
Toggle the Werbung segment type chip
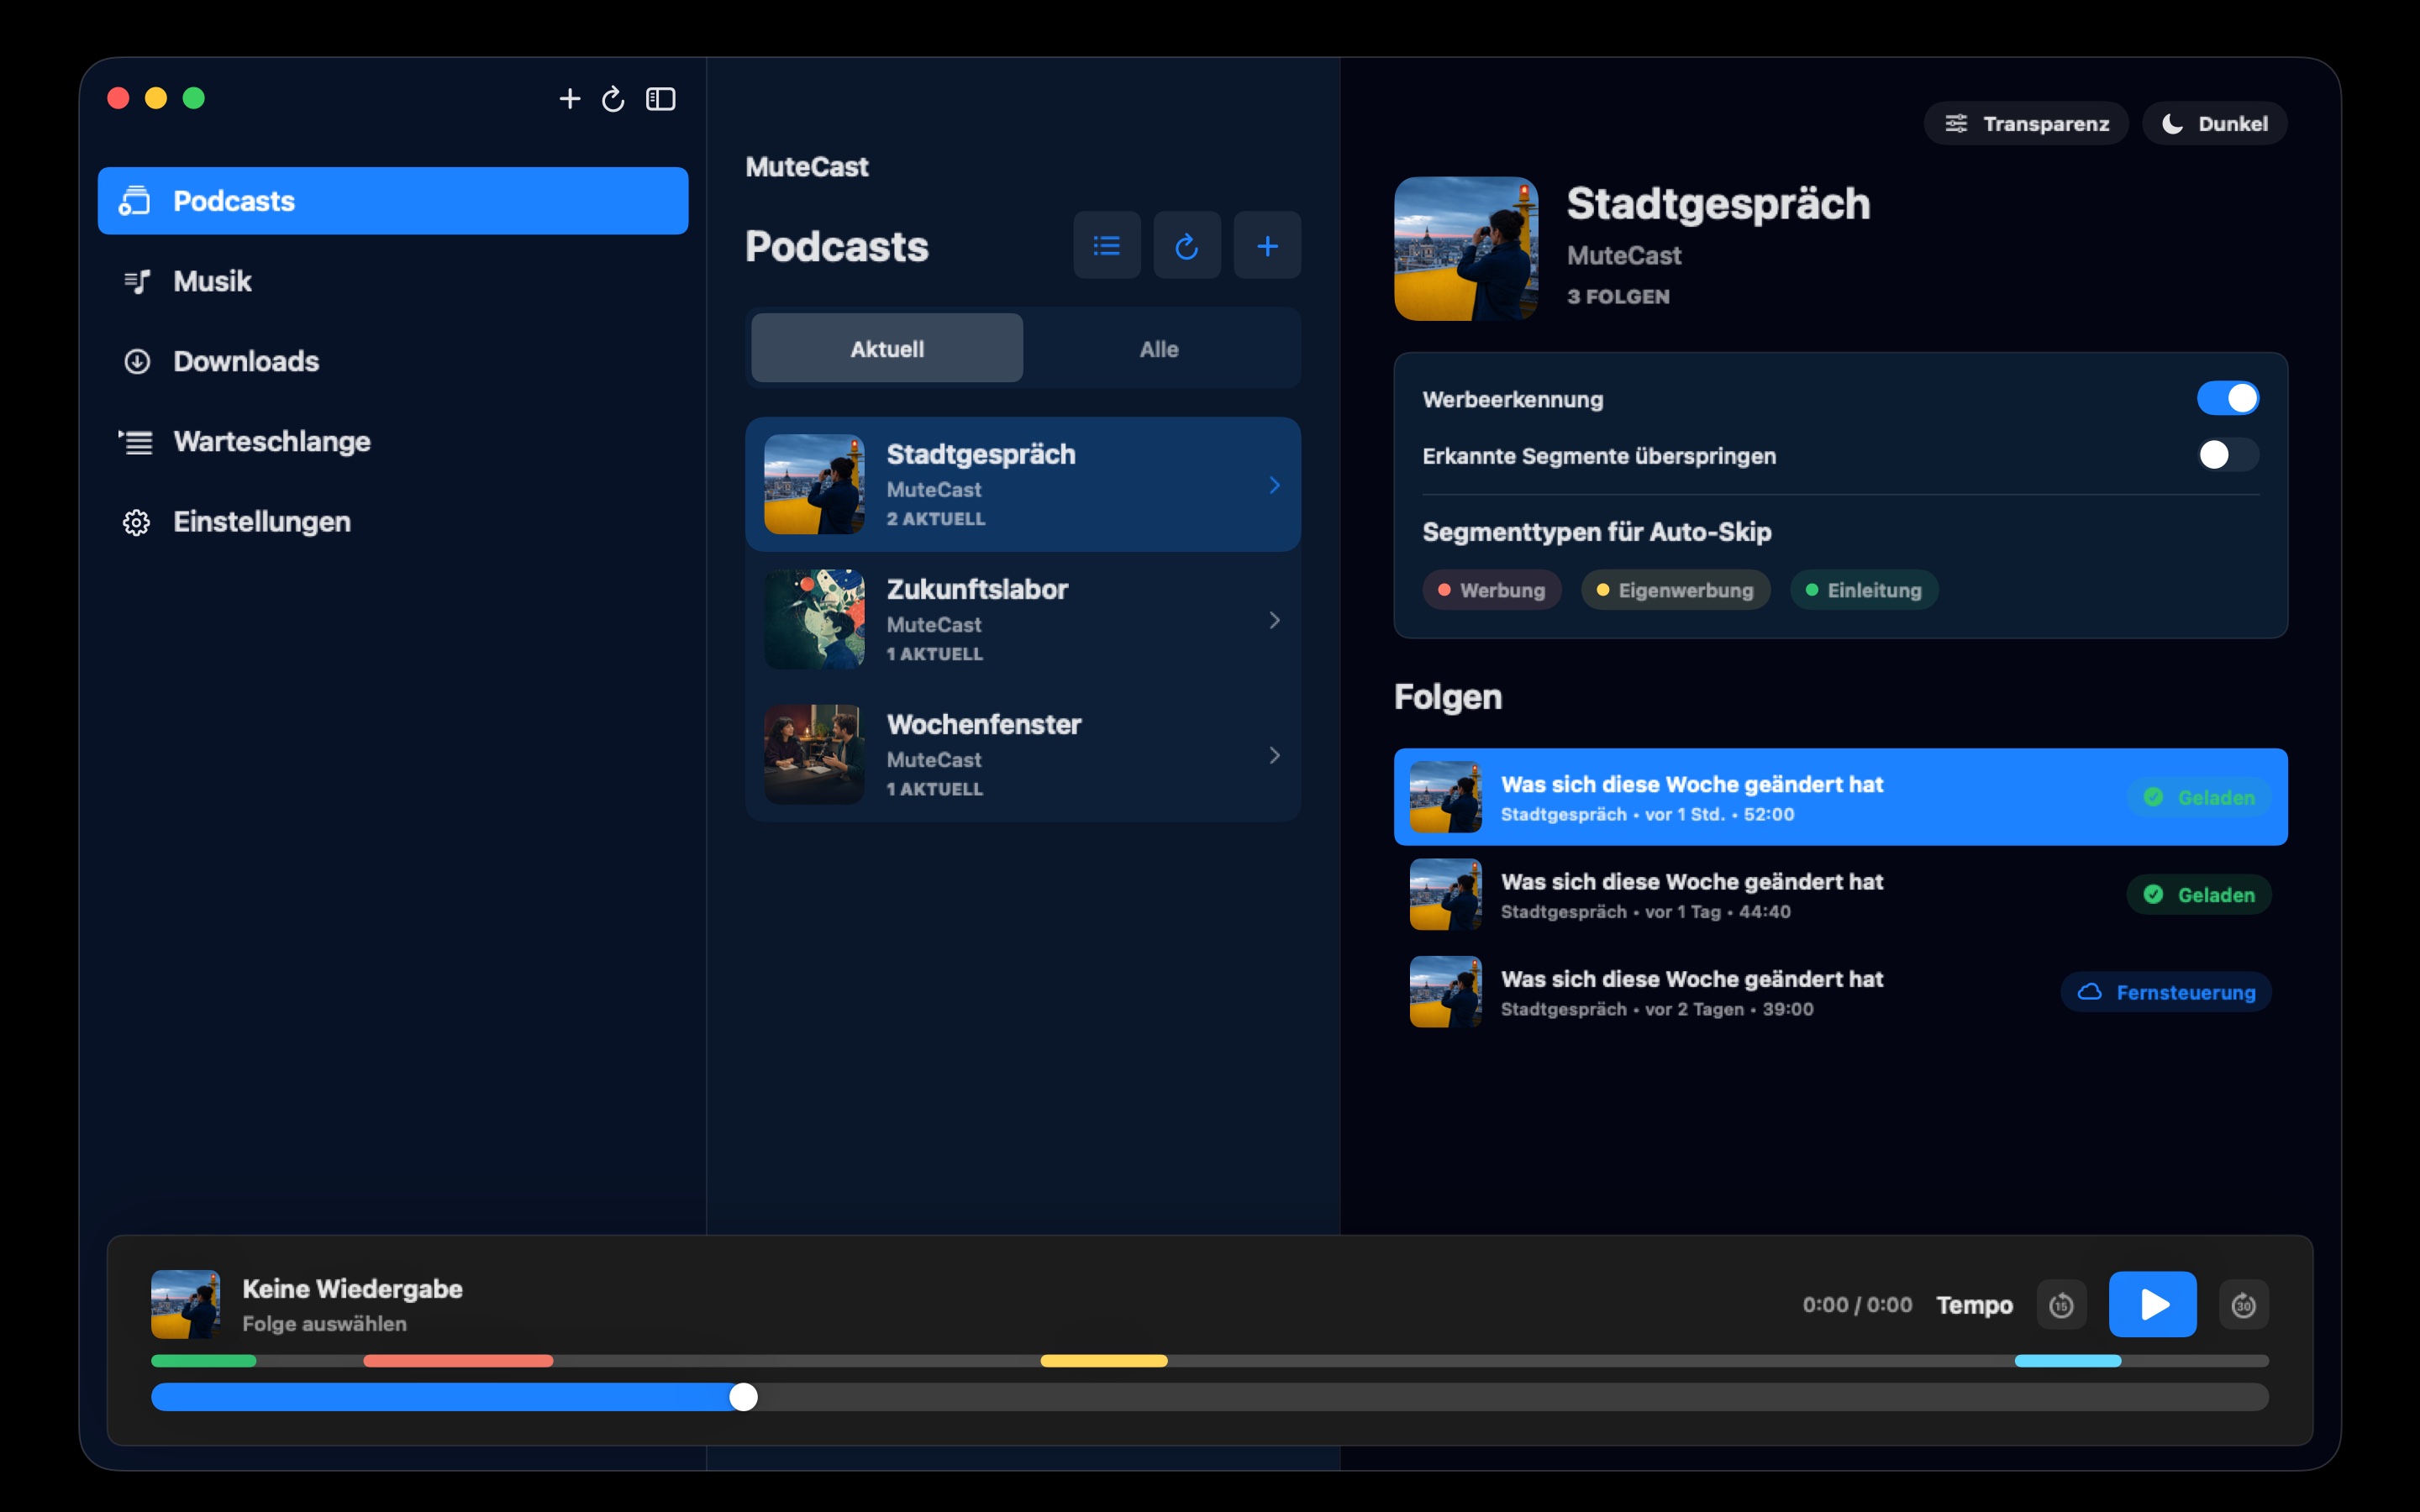pos(1491,590)
